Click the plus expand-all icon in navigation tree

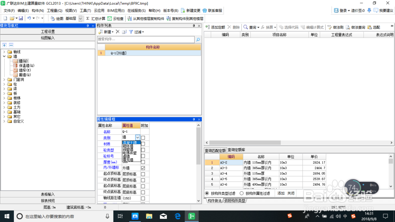[4, 45]
